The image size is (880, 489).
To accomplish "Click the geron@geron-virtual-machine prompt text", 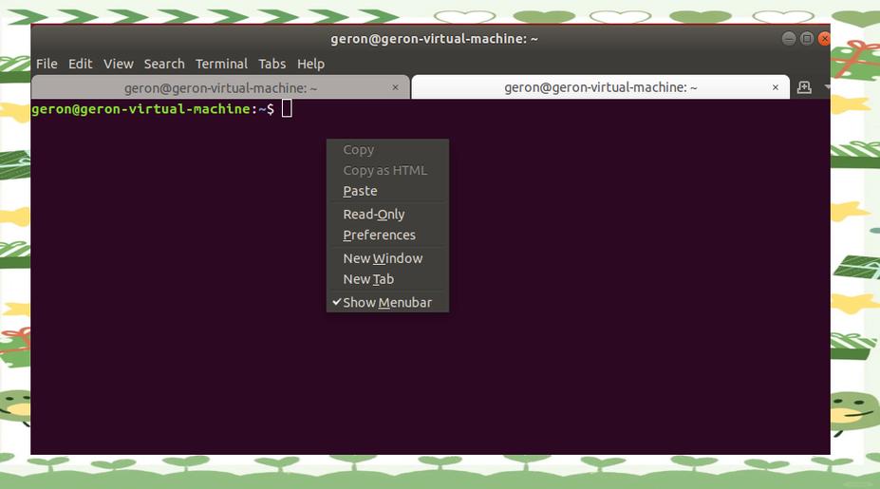I will pos(140,109).
